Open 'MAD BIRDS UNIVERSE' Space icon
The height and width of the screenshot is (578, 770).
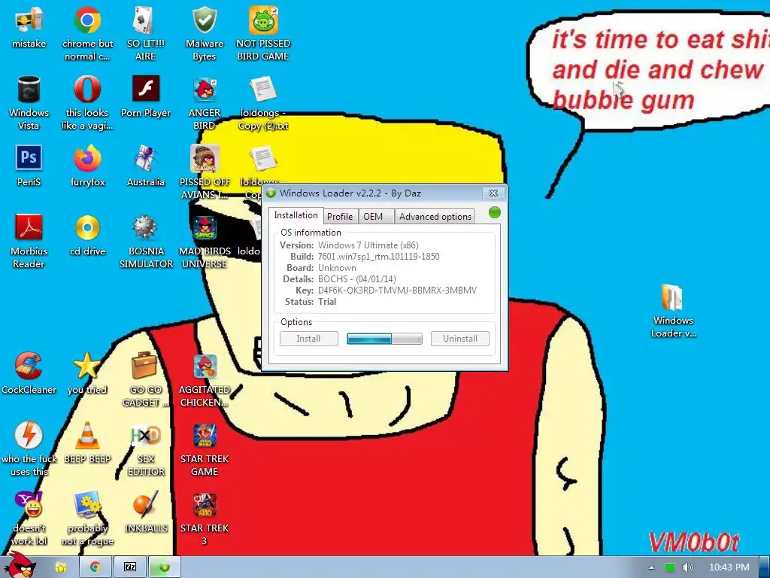point(205,242)
